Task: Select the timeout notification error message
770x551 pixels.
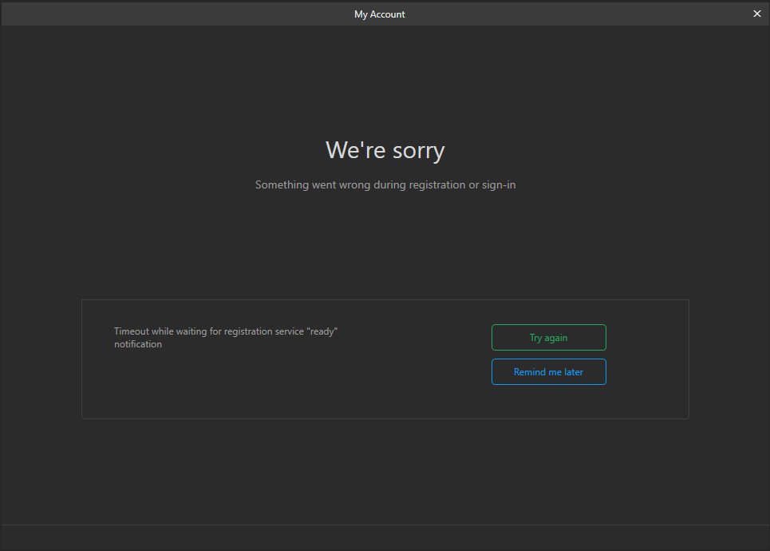Action: point(226,337)
